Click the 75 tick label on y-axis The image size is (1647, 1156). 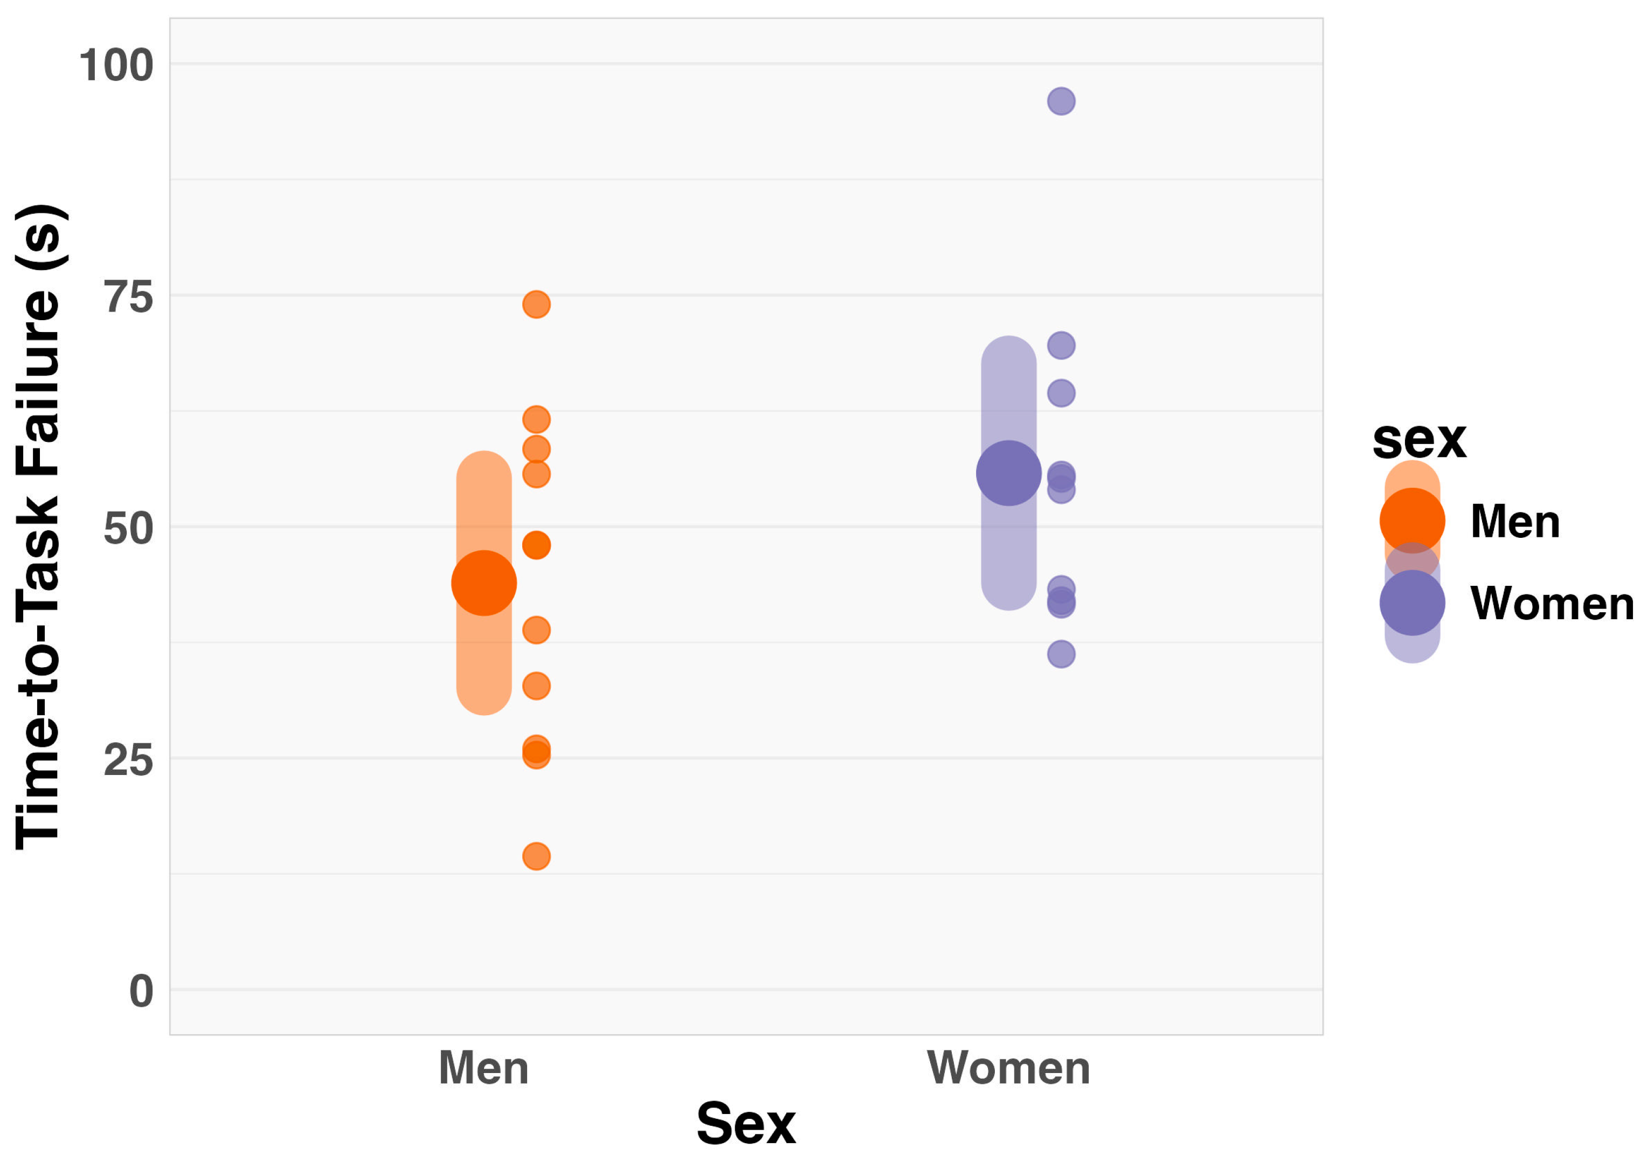pos(128,296)
